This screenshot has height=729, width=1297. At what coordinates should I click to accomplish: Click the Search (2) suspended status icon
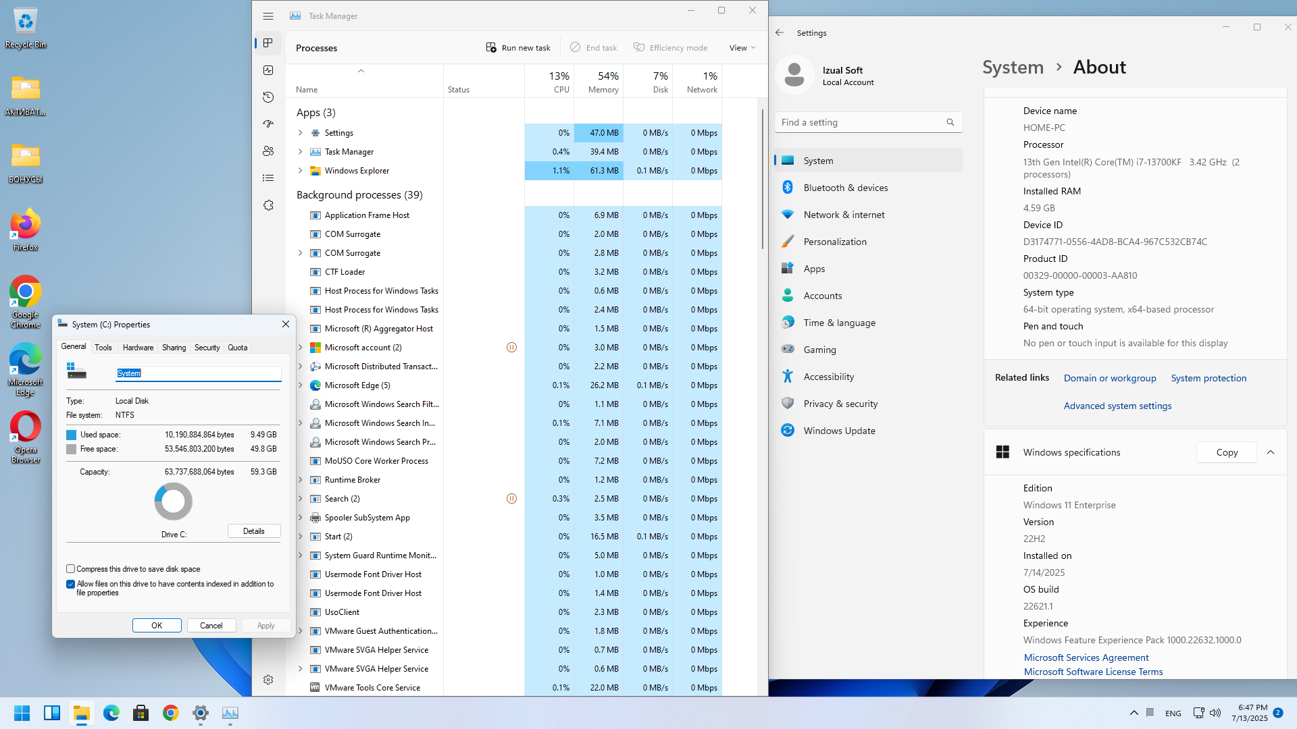click(511, 499)
